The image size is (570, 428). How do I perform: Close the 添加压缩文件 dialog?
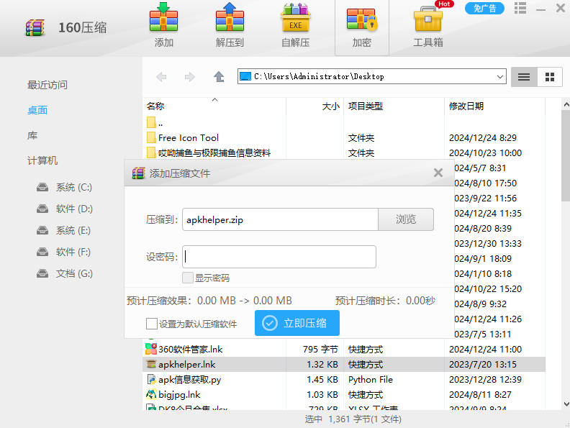[x=438, y=173]
